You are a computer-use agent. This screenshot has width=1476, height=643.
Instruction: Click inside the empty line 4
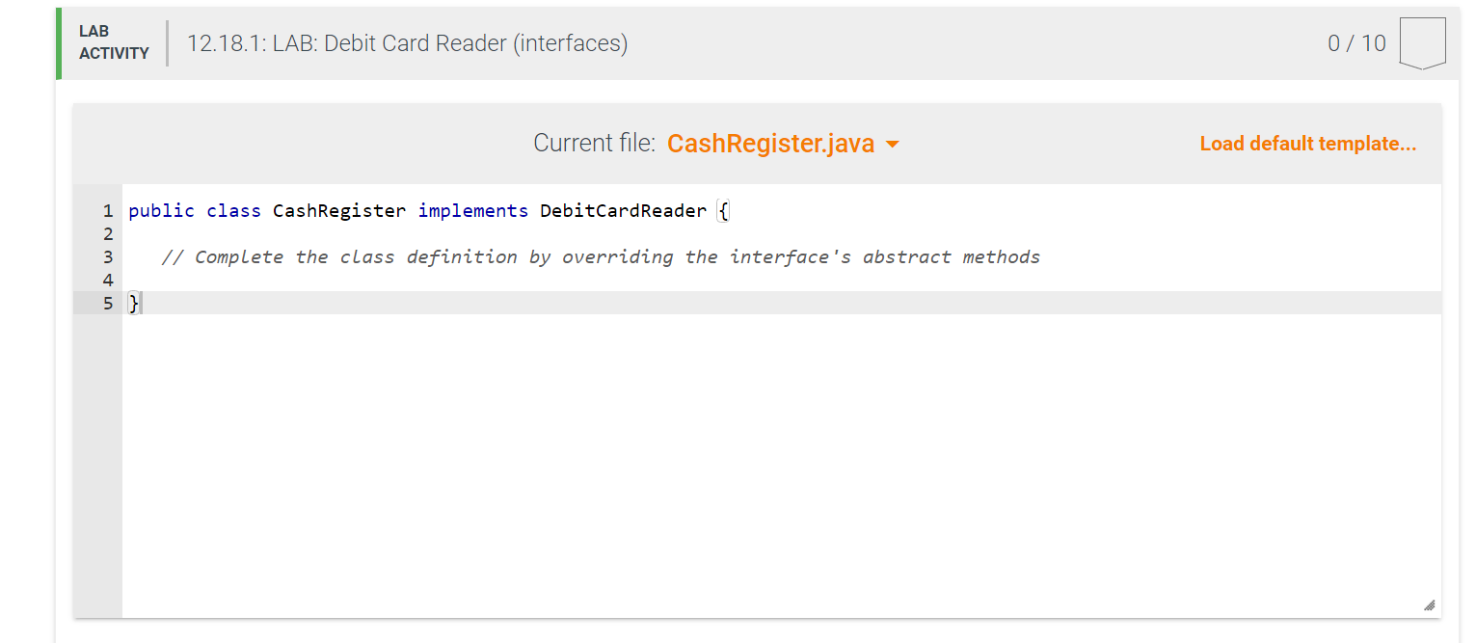pyautogui.click(x=386, y=280)
